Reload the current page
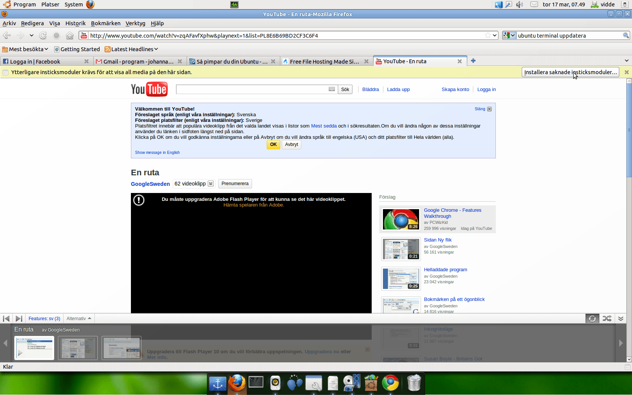 43,35
